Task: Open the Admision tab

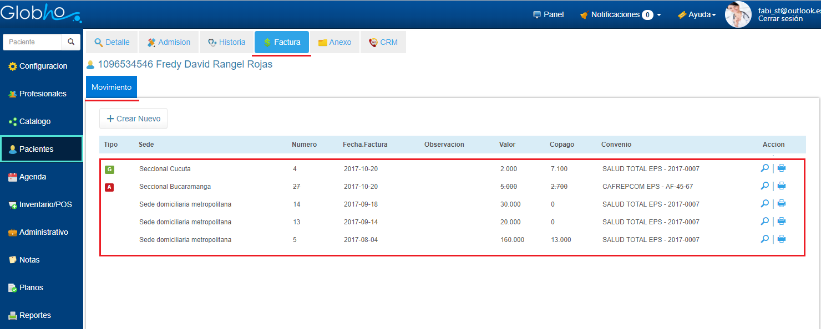Action: point(169,42)
